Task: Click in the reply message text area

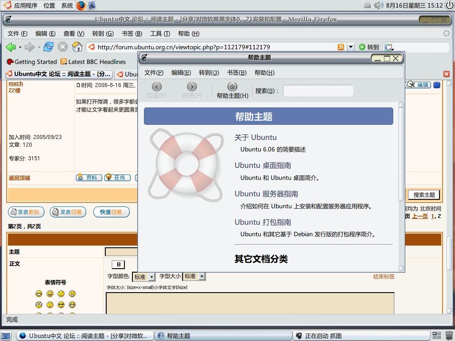Action: [250, 303]
